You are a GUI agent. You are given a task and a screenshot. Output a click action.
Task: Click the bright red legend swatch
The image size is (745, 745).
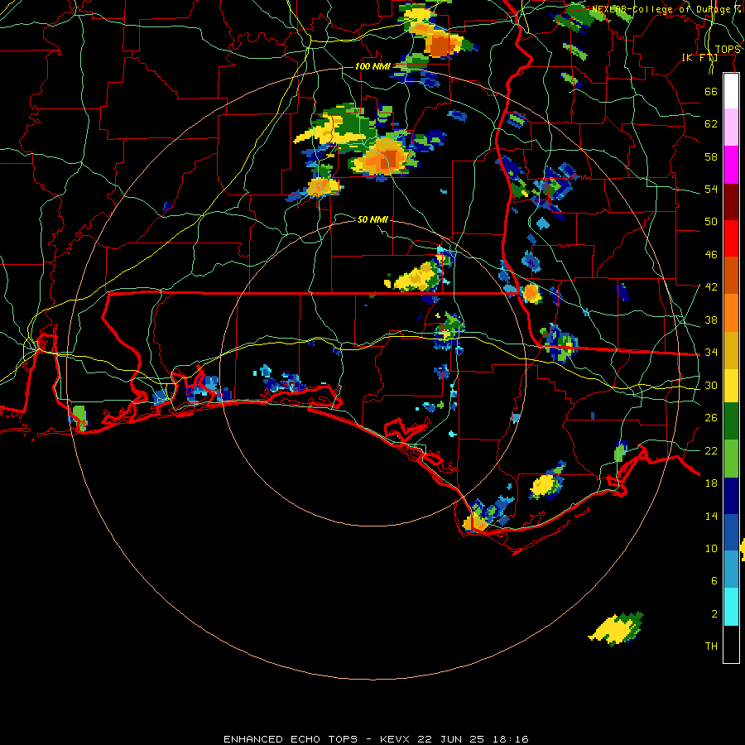(x=731, y=238)
